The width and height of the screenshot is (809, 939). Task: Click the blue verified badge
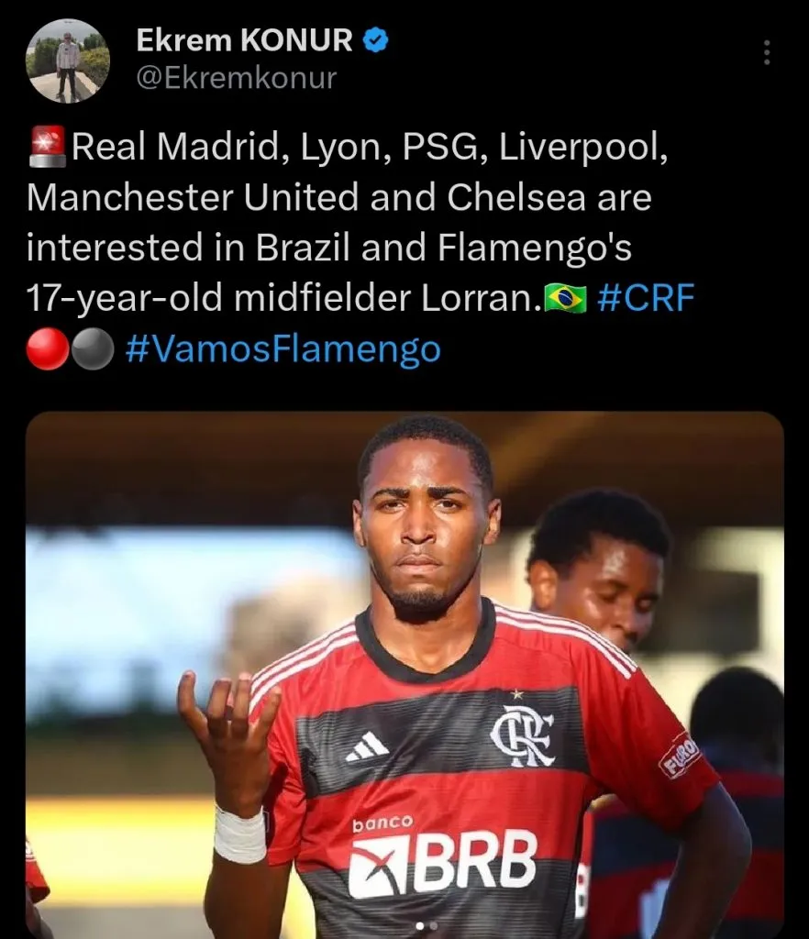pyautogui.click(x=376, y=40)
